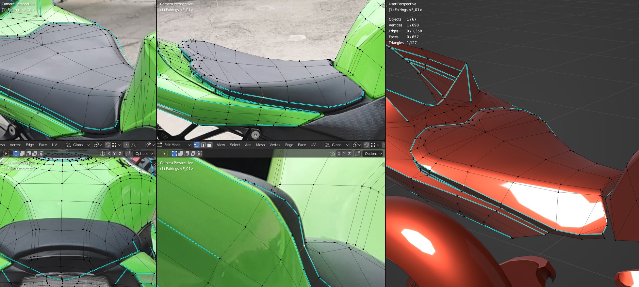This screenshot has height=287, width=639.
Task: Toggle snapping magnet in Edit Mode viewport header
Action: pyautogui.click(x=367, y=145)
